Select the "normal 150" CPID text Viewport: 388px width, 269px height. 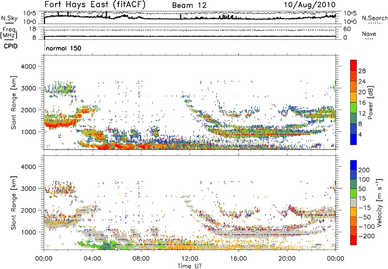click(x=64, y=48)
